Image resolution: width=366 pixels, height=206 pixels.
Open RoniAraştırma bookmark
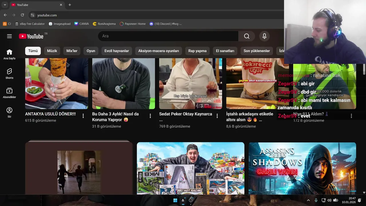click(x=104, y=24)
